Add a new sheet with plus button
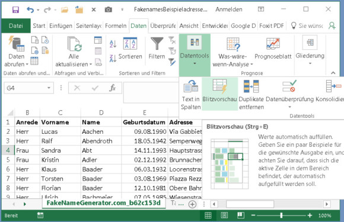344x222 pixels. pyautogui.click(x=192, y=204)
